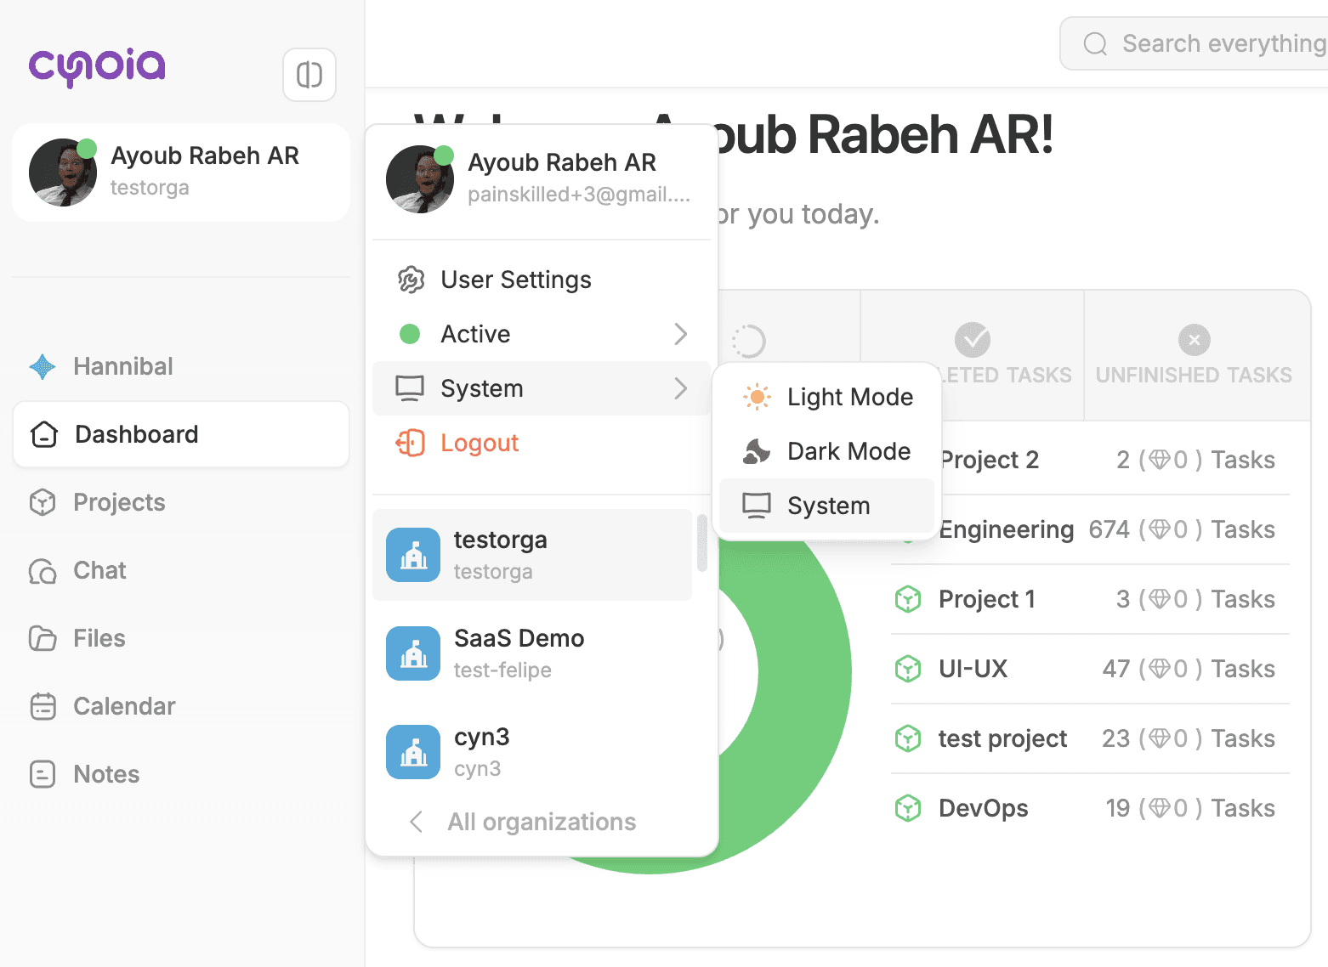Click the Files folder icon in sidebar
Screen dimensions: 1328x967
click(x=43, y=638)
